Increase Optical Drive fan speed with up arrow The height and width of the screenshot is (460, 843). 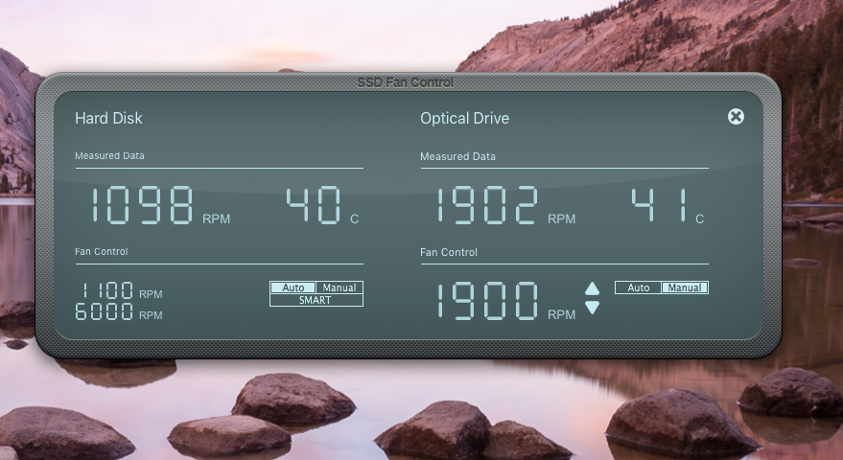pos(592,288)
